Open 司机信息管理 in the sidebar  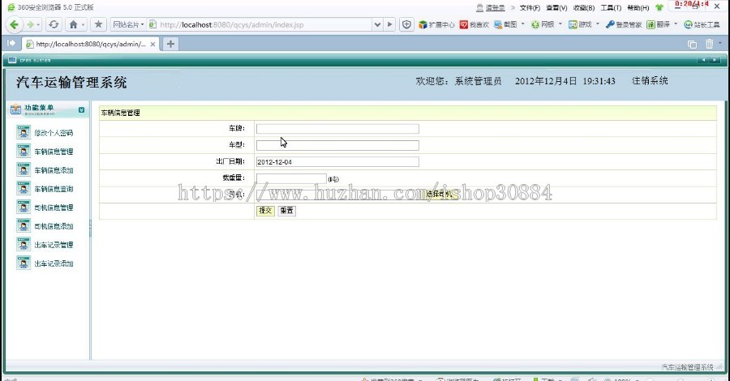54,208
